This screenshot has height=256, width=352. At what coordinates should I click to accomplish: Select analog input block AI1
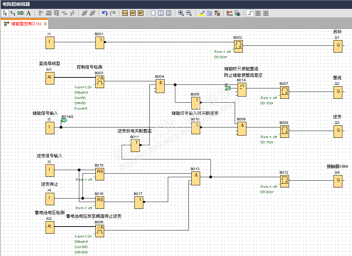pos(50,78)
